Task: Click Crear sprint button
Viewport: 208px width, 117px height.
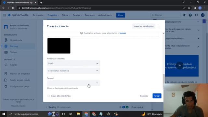Action: pyautogui.click(x=137, y=107)
